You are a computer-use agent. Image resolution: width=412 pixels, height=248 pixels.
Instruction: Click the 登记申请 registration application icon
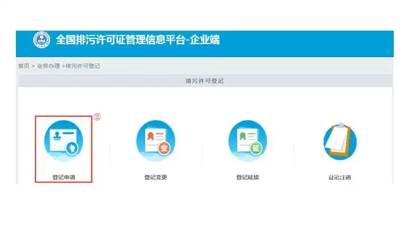tap(64, 141)
